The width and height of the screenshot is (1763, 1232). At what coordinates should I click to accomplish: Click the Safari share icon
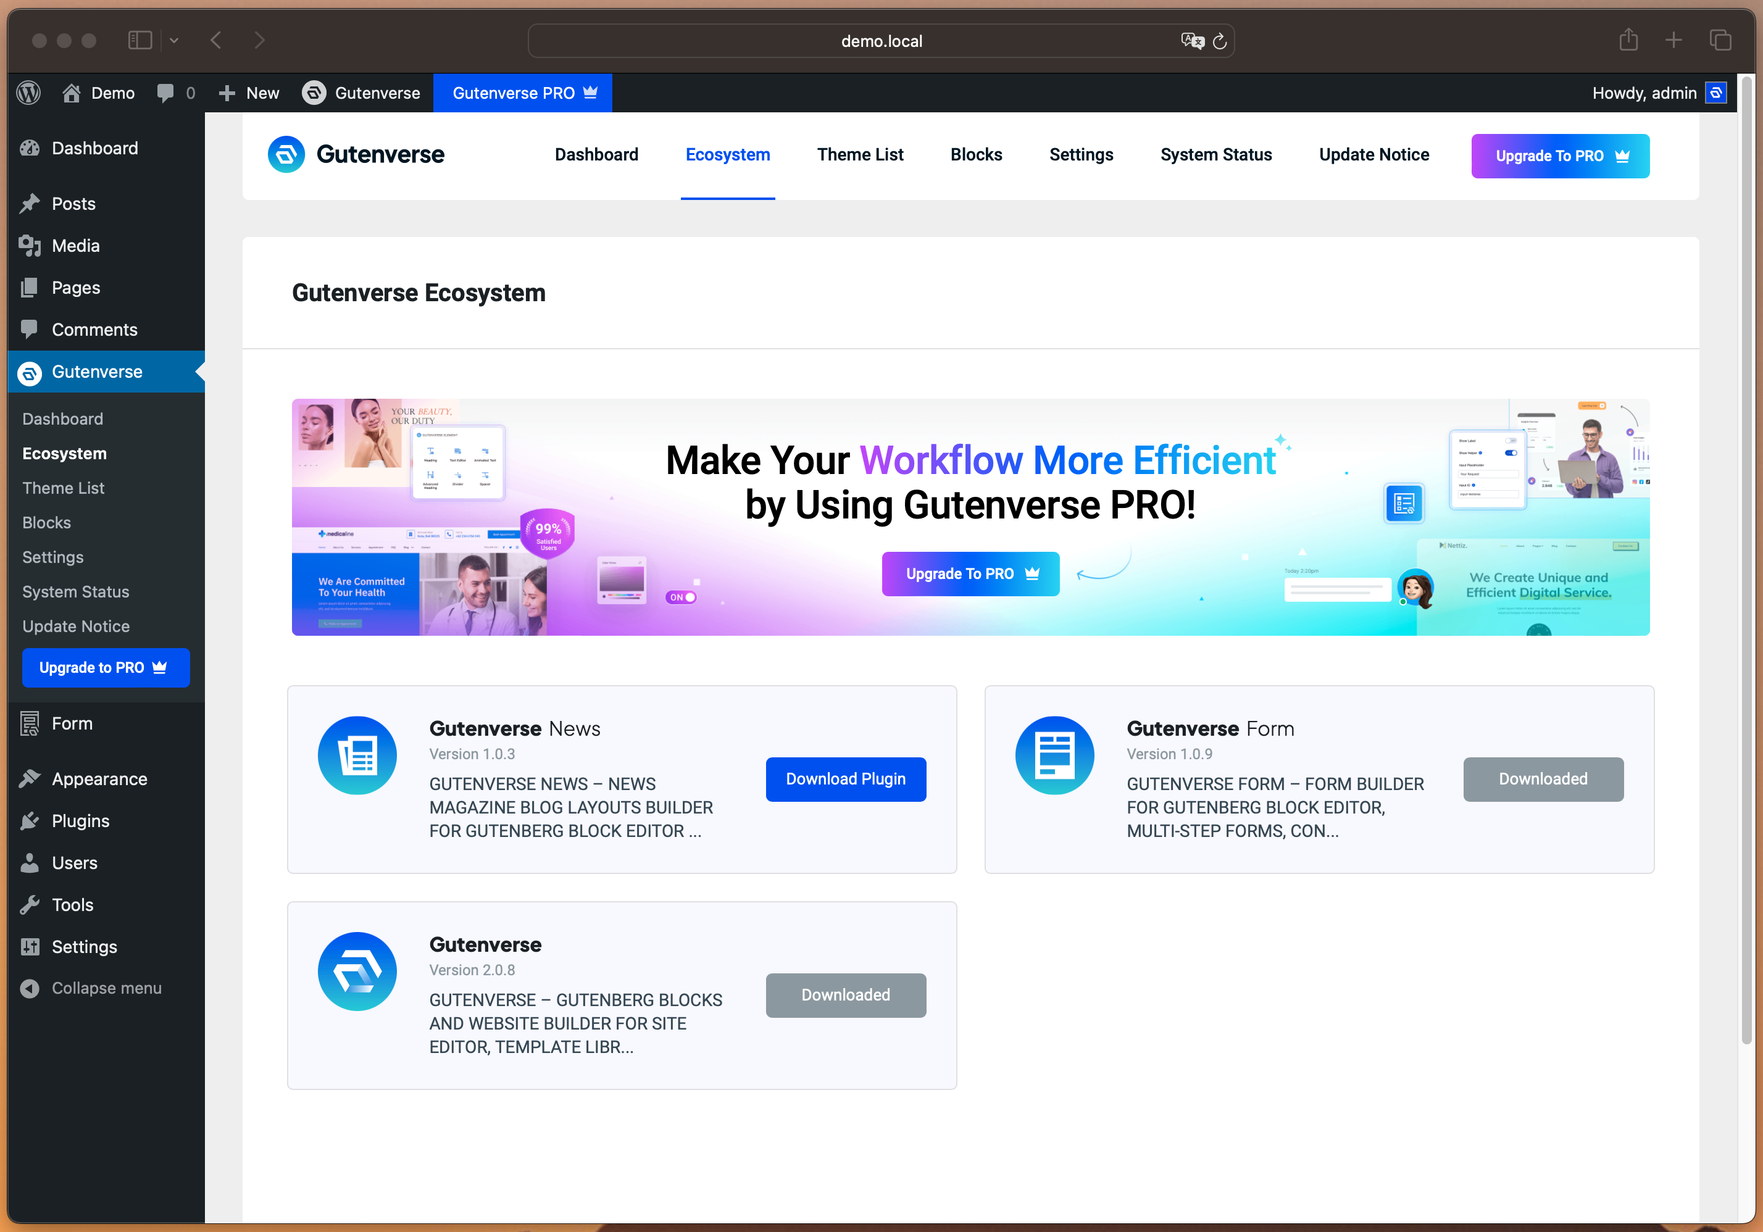coord(1628,40)
